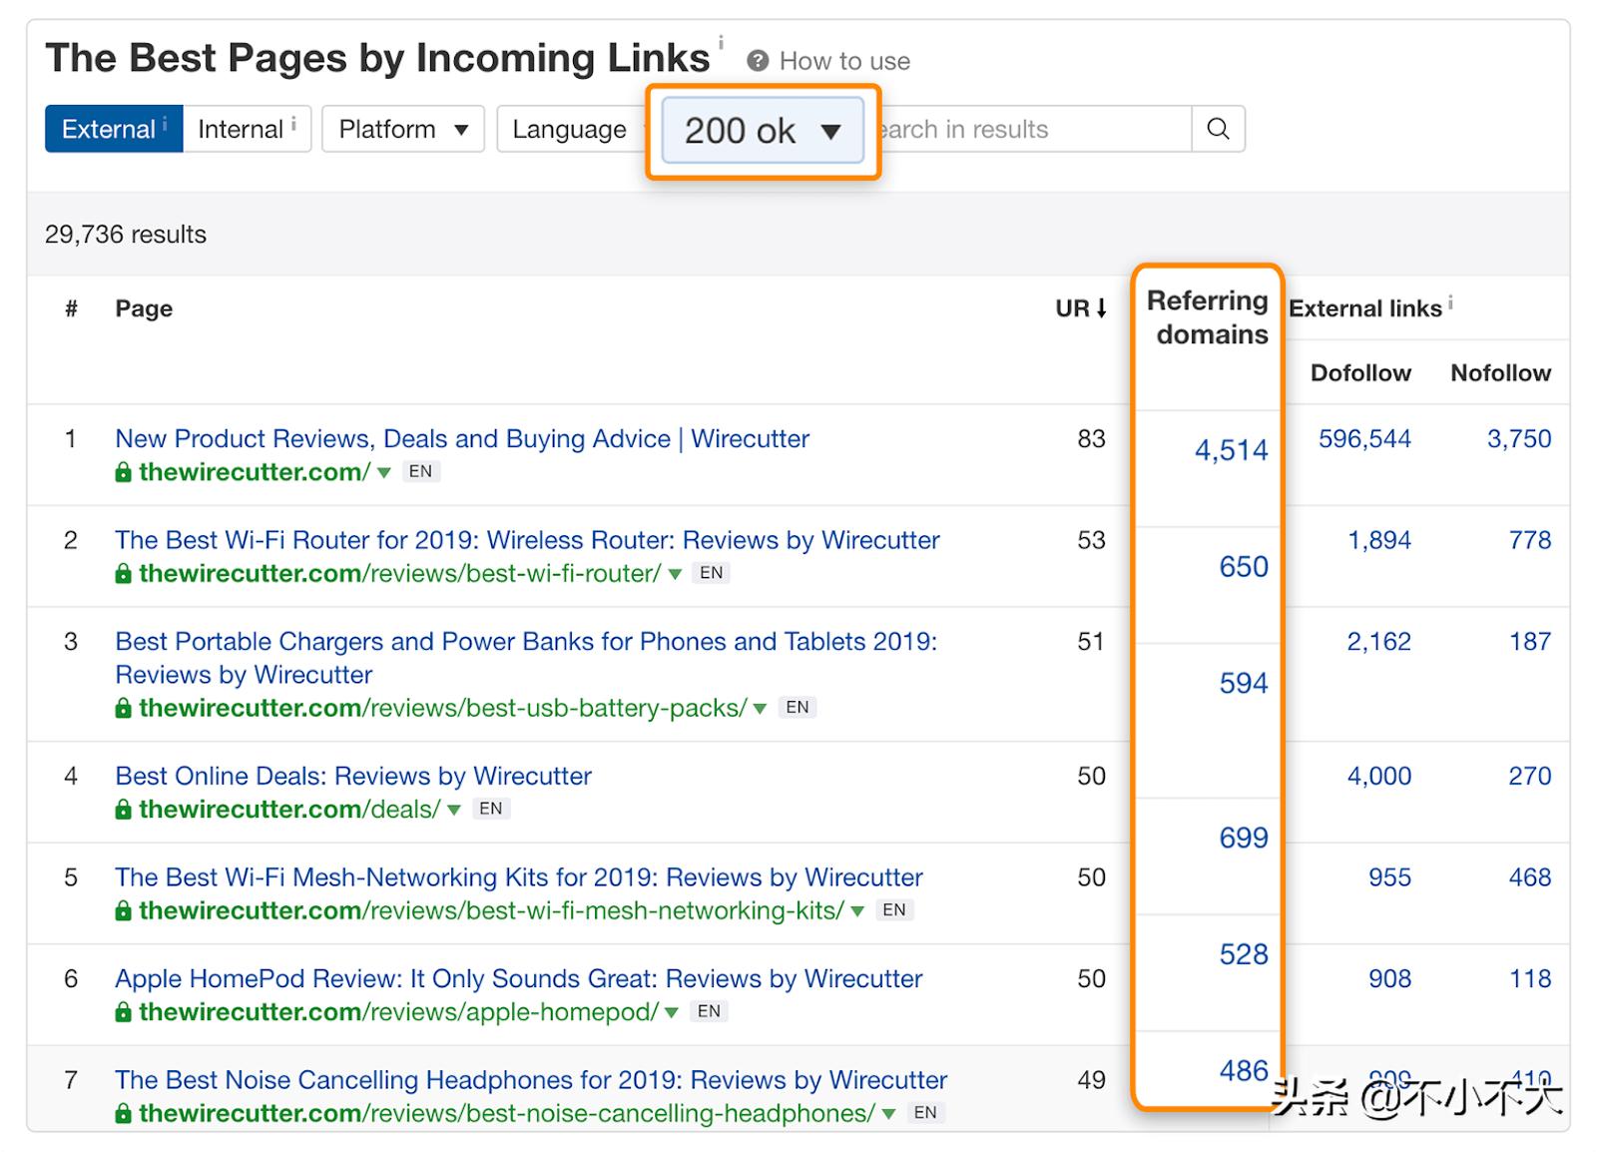Click the search magnifier icon button
The width and height of the screenshot is (1597, 1152).
(1218, 129)
